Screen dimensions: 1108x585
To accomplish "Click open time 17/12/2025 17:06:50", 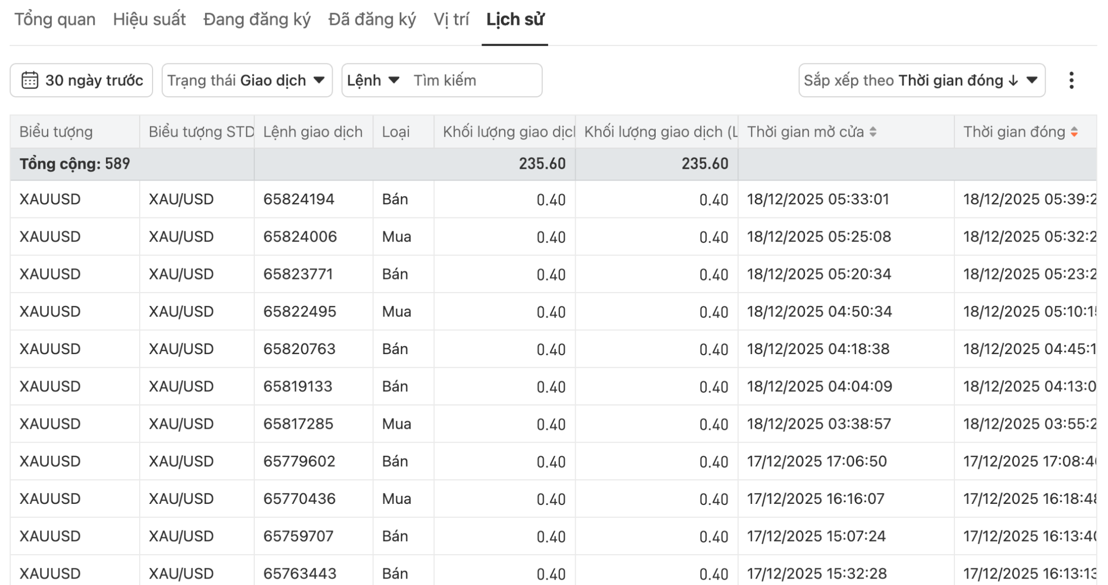I will coord(817,461).
